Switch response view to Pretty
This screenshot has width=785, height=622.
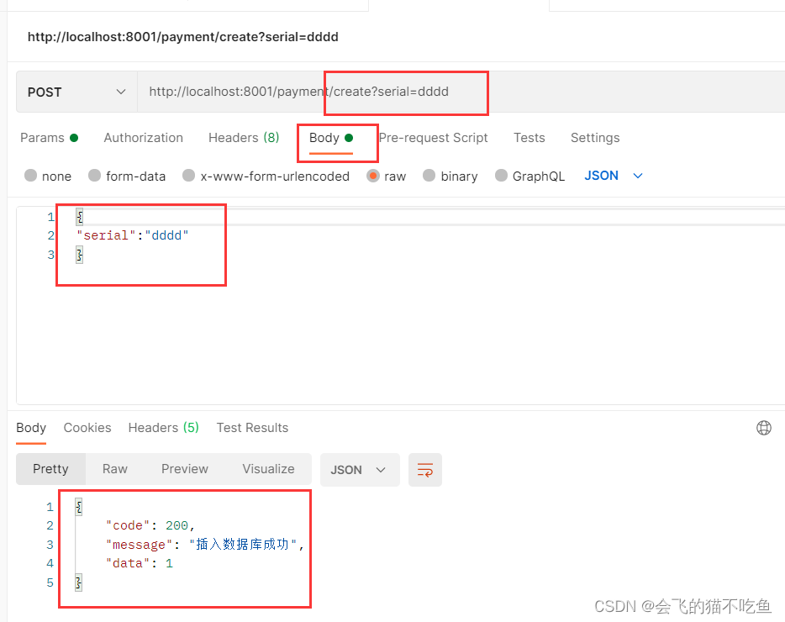[x=50, y=469]
